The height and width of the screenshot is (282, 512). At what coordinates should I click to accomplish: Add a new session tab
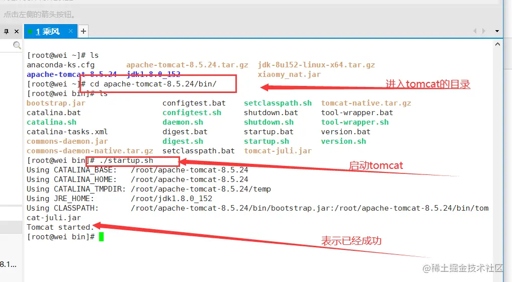pyautogui.click(x=83, y=31)
